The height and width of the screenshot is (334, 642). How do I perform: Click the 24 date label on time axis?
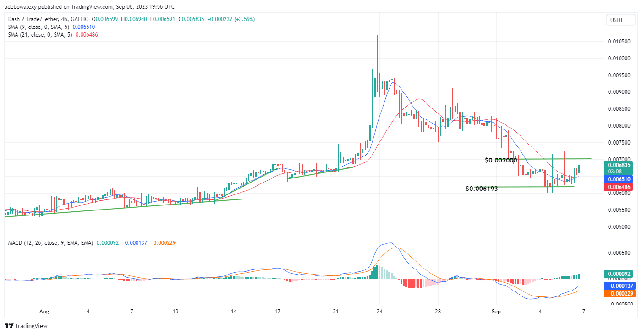point(379,312)
